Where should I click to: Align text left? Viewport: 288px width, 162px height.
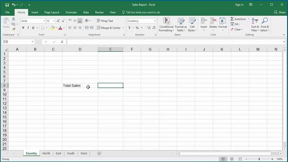[70, 28]
